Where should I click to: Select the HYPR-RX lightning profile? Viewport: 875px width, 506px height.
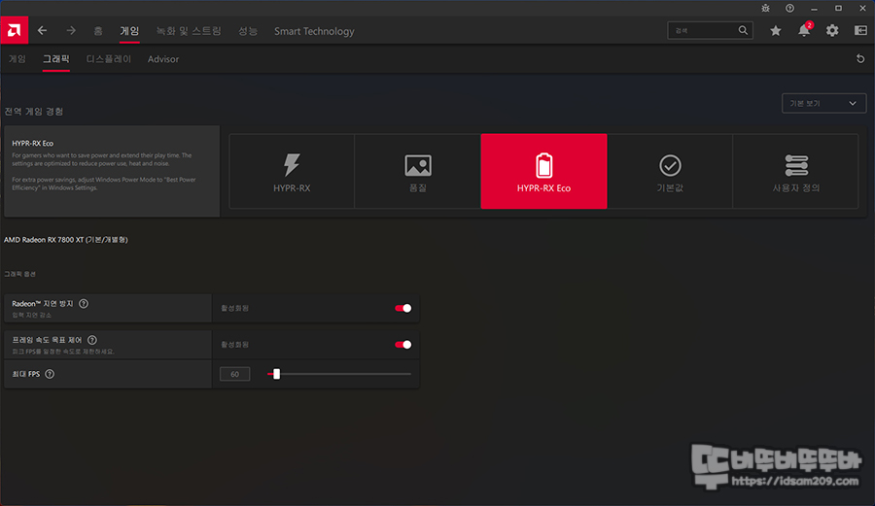[292, 171]
